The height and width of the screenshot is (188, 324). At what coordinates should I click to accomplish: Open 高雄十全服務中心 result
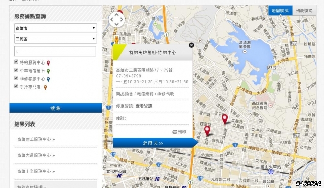tap(36, 171)
